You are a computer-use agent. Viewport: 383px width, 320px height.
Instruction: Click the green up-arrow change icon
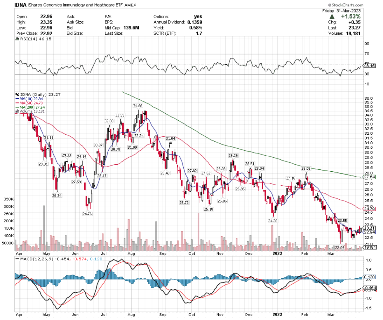pyautogui.click(x=332, y=17)
